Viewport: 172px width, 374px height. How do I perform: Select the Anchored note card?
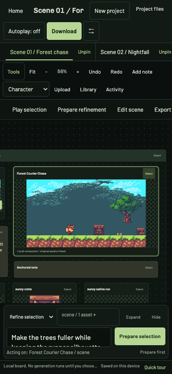point(149,268)
